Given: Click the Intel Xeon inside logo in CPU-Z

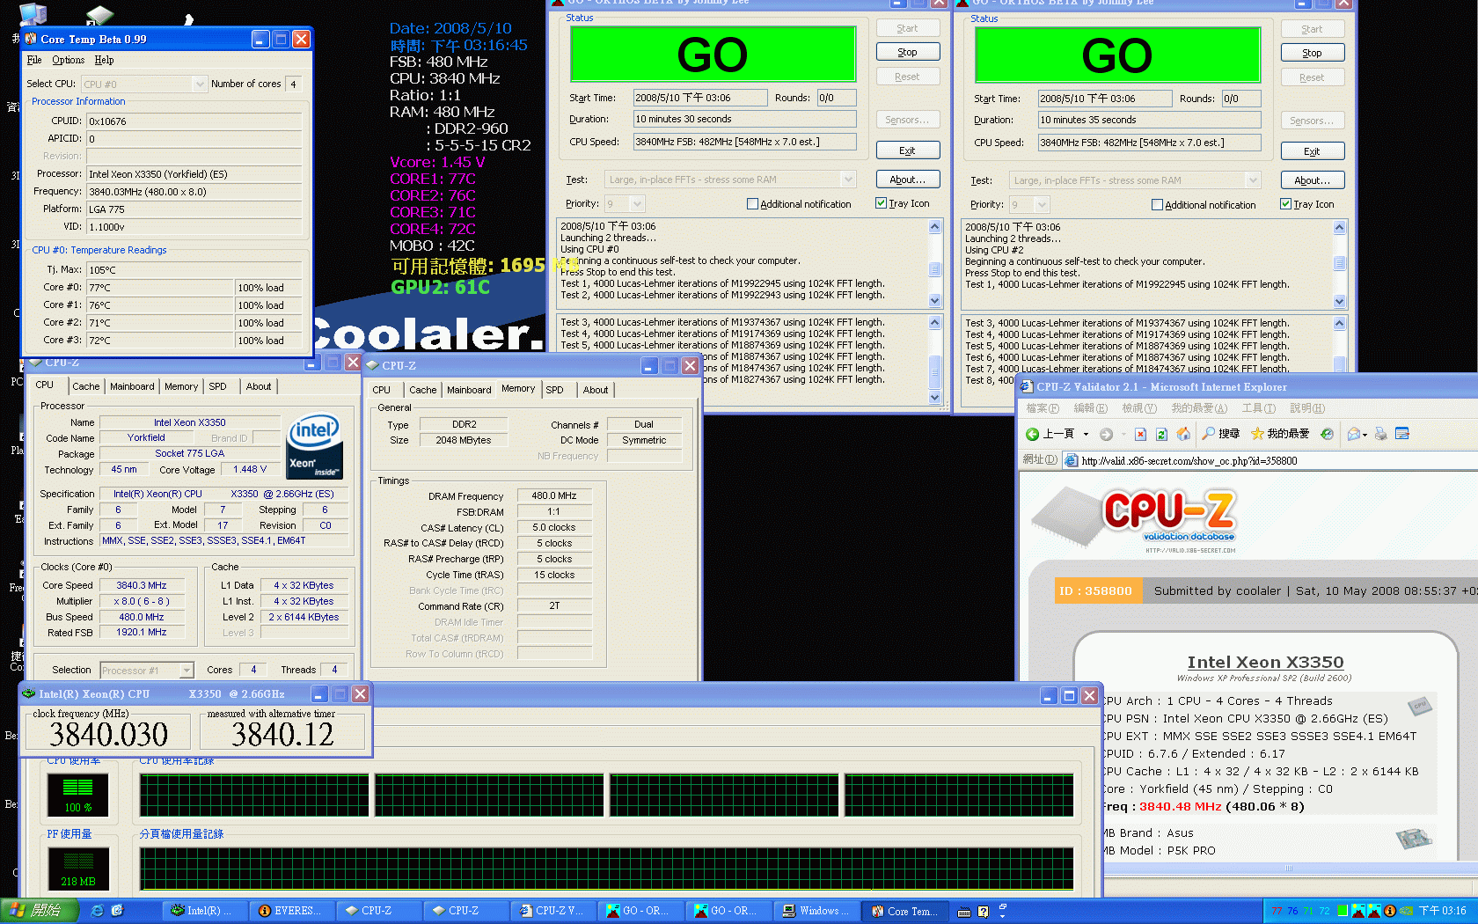Looking at the screenshot, I should (315, 446).
